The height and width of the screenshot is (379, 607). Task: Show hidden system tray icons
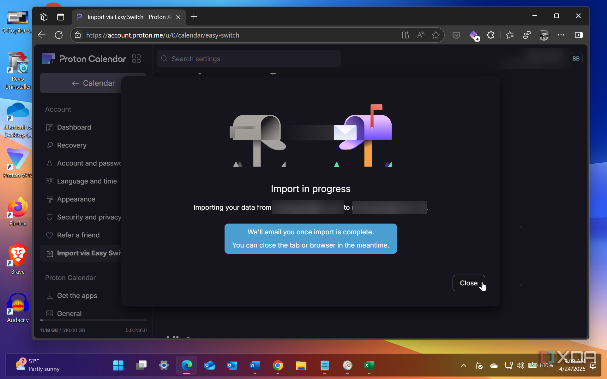pyautogui.click(x=463, y=365)
